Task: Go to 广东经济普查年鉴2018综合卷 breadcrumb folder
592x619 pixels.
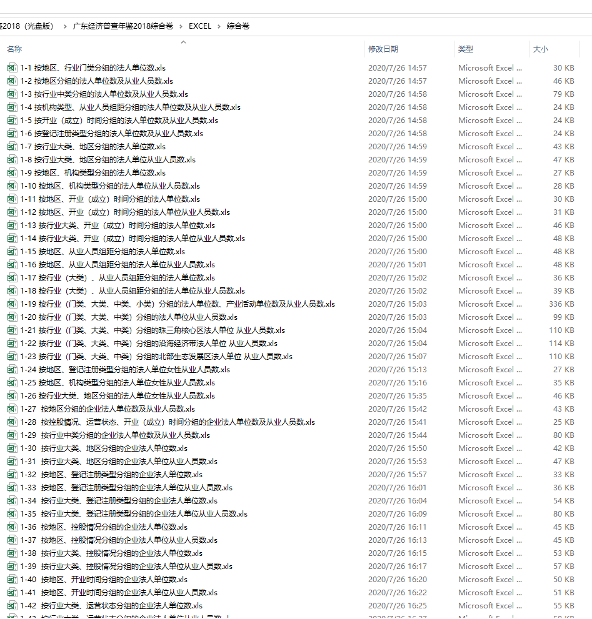Action: (123, 26)
